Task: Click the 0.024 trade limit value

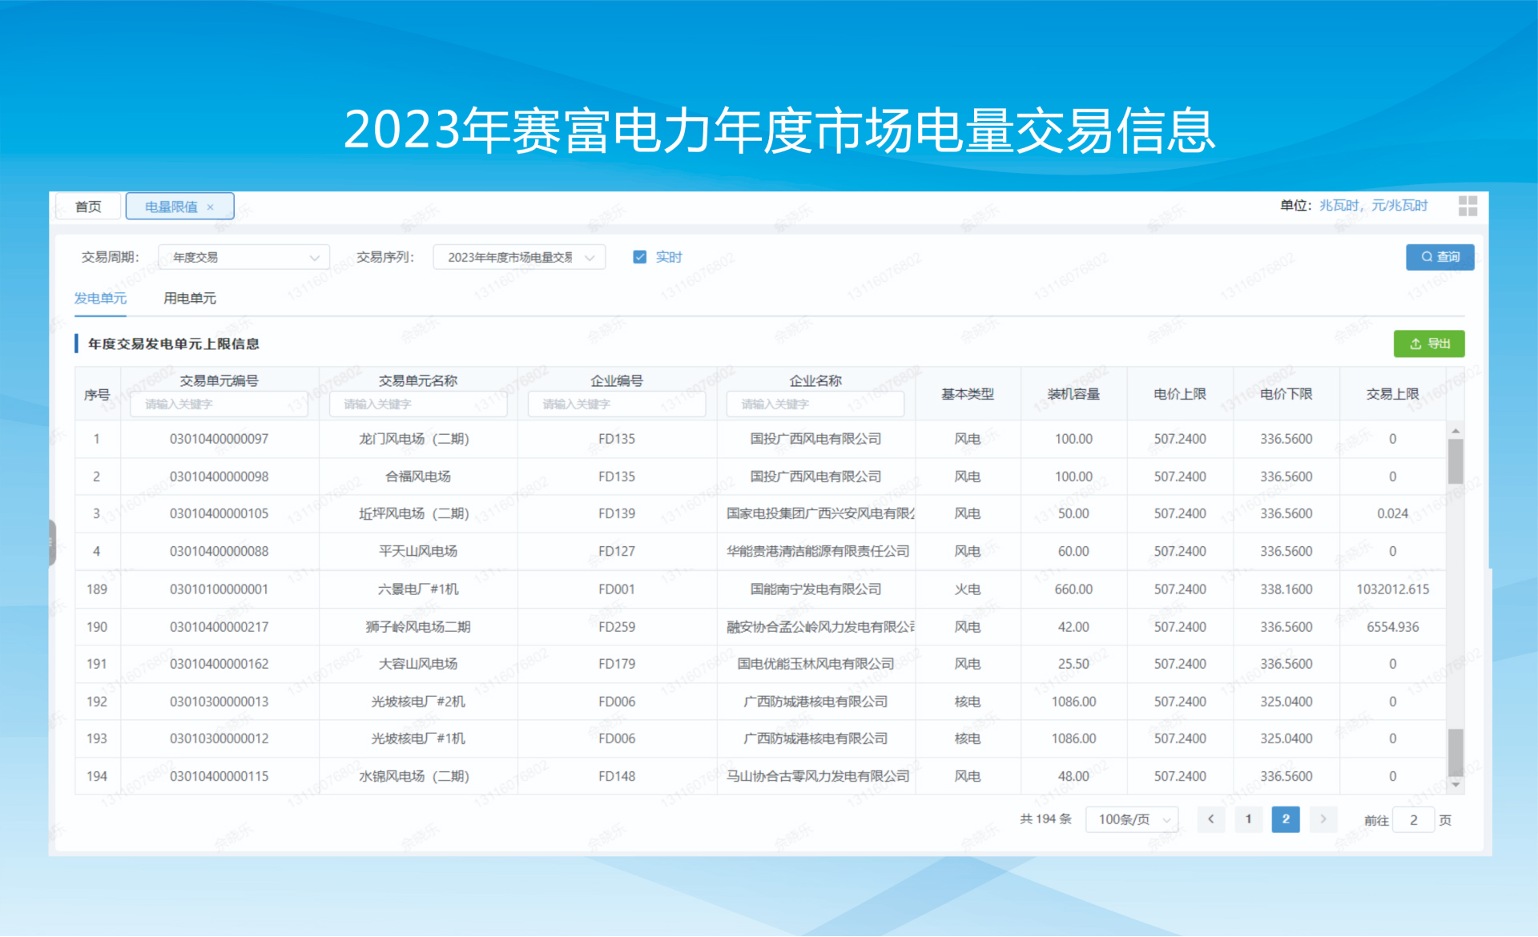Action: 1392,513
